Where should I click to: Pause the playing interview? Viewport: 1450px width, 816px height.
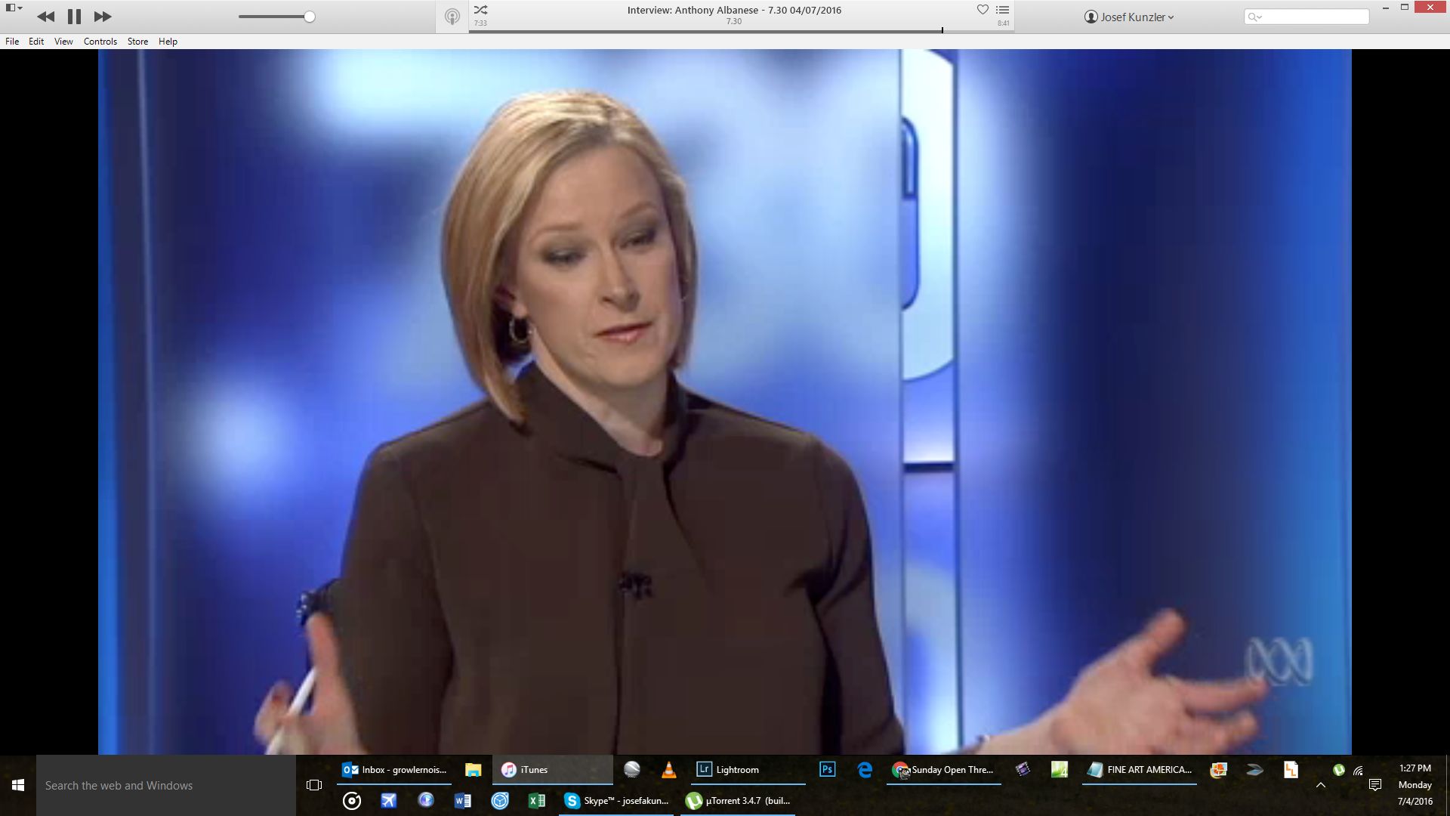(x=74, y=17)
